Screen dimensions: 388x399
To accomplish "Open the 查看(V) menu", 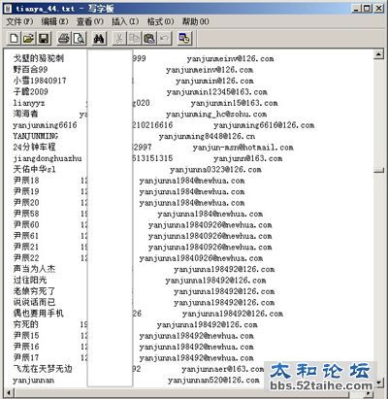I will tap(90, 21).
